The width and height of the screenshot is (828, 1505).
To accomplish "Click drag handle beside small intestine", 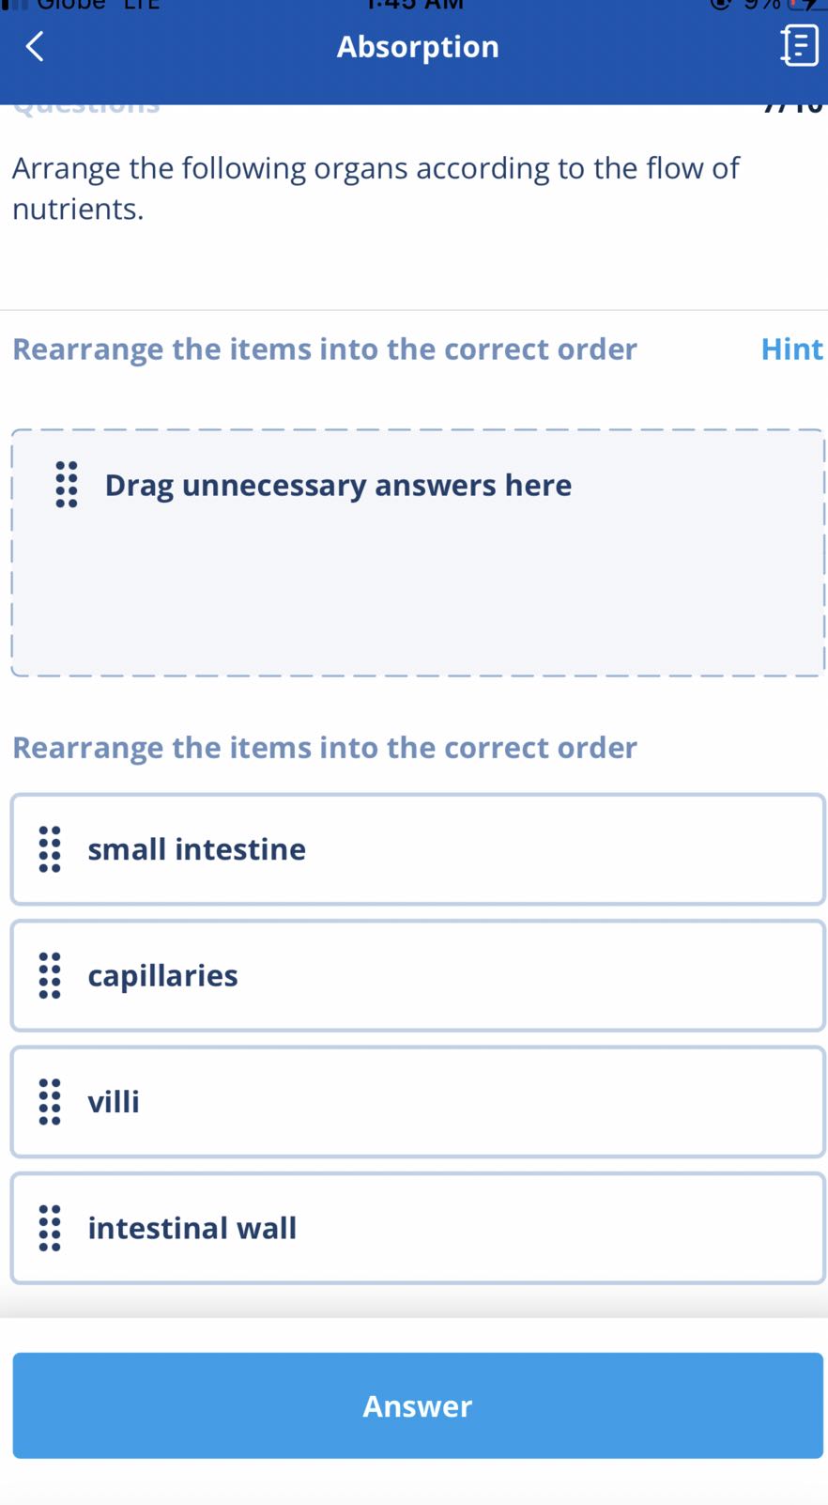I will point(50,849).
